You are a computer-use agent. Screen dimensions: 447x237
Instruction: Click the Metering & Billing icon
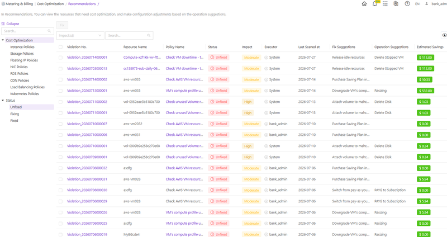pyautogui.click(x=3, y=4)
